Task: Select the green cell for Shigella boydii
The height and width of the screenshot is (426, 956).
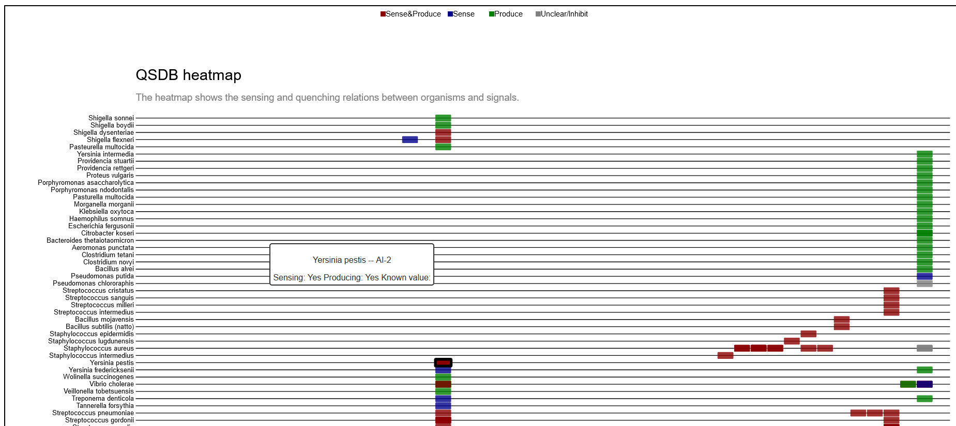Action: [x=443, y=125]
